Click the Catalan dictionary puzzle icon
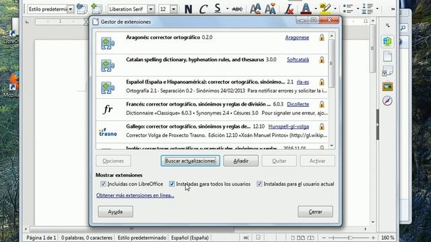The height and width of the screenshot is (242, 431). (108, 65)
